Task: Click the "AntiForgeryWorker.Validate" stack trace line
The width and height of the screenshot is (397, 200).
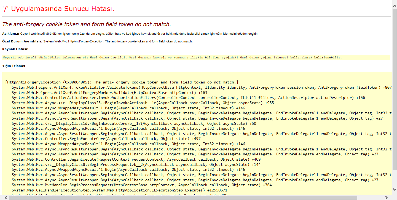Action: pos(109,93)
